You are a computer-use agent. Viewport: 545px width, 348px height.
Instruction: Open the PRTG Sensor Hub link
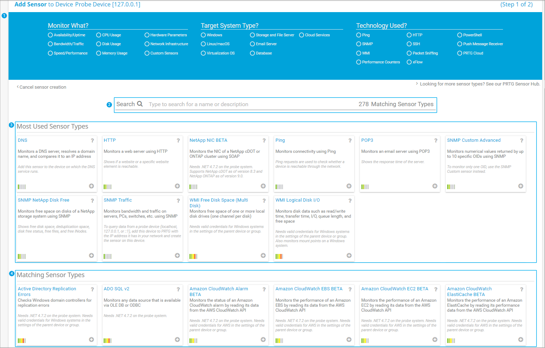click(480, 84)
